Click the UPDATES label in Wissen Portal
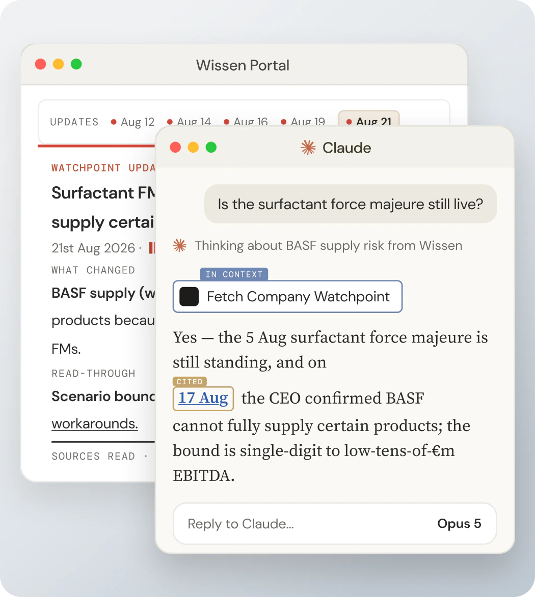535x597 pixels. 74,122
